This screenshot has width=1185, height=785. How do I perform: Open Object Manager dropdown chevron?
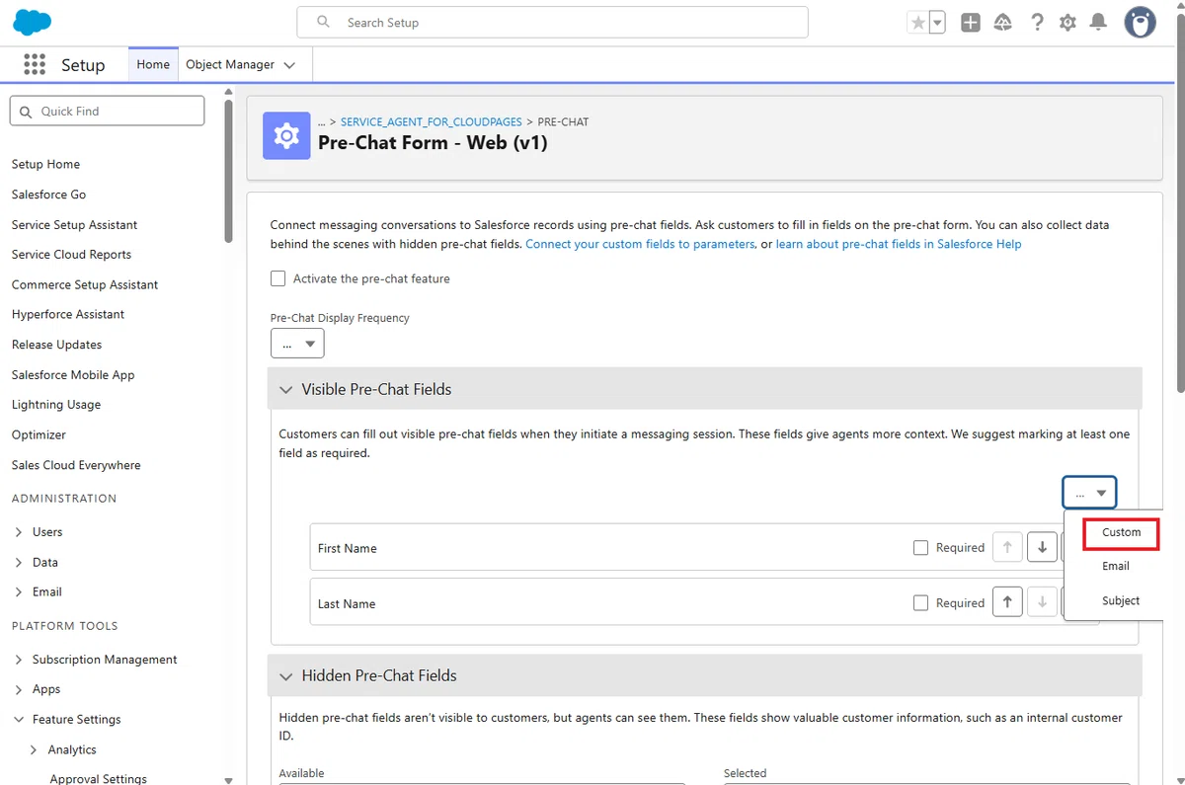(x=289, y=65)
